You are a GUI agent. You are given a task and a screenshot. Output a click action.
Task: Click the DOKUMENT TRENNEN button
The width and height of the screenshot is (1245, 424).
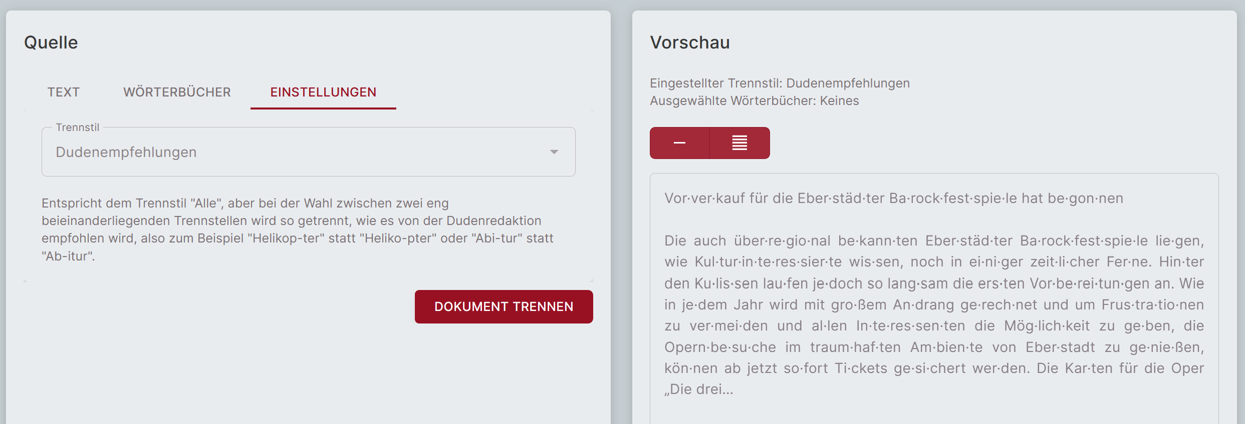pos(504,306)
